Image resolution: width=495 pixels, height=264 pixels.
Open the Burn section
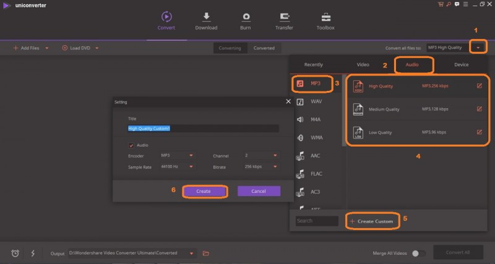(245, 21)
